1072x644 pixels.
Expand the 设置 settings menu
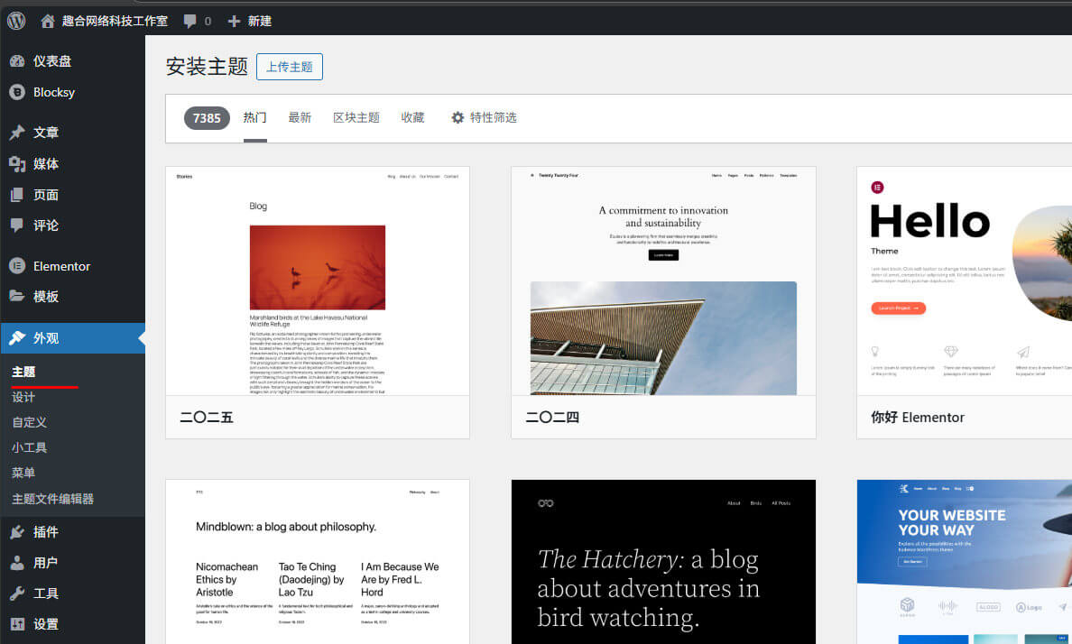pyautogui.click(x=46, y=624)
